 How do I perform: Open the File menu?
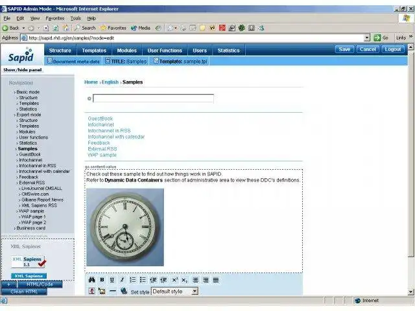[7, 18]
